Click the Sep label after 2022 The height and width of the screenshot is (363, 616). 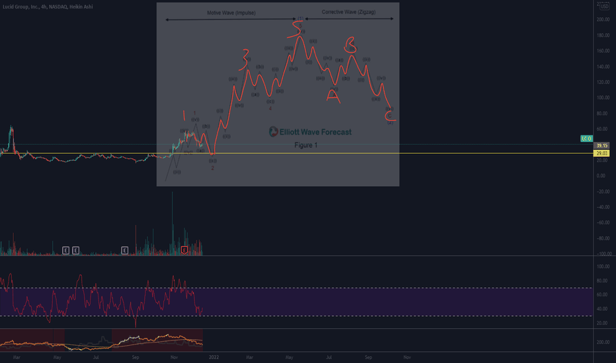(368, 357)
